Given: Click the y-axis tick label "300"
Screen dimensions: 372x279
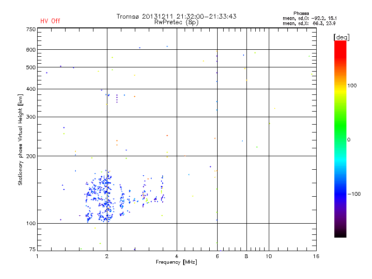Looking at the screenshot, I should tap(31, 117).
